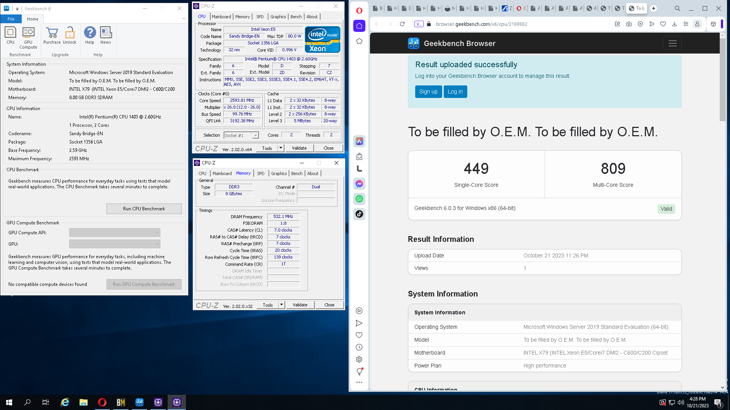Open Opera search tabs magnifier icon
The height and width of the screenshot is (410, 730).
coord(678,8)
